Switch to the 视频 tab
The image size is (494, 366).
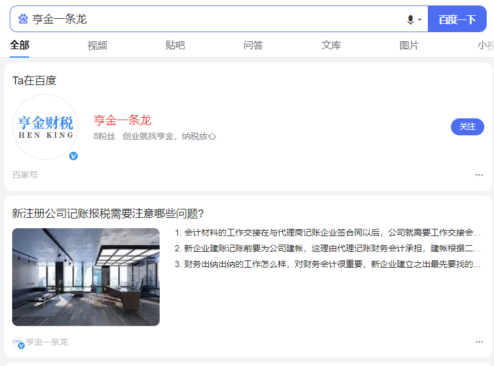tap(97, 46)
